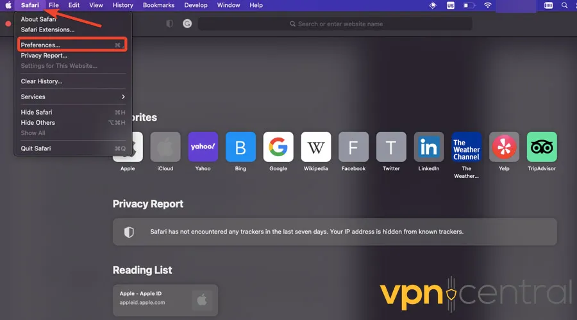This screenshot has width=577, height=320.
Task: Select About Safari menu entry
Action: pyautogui.click(x=72, y=19)
